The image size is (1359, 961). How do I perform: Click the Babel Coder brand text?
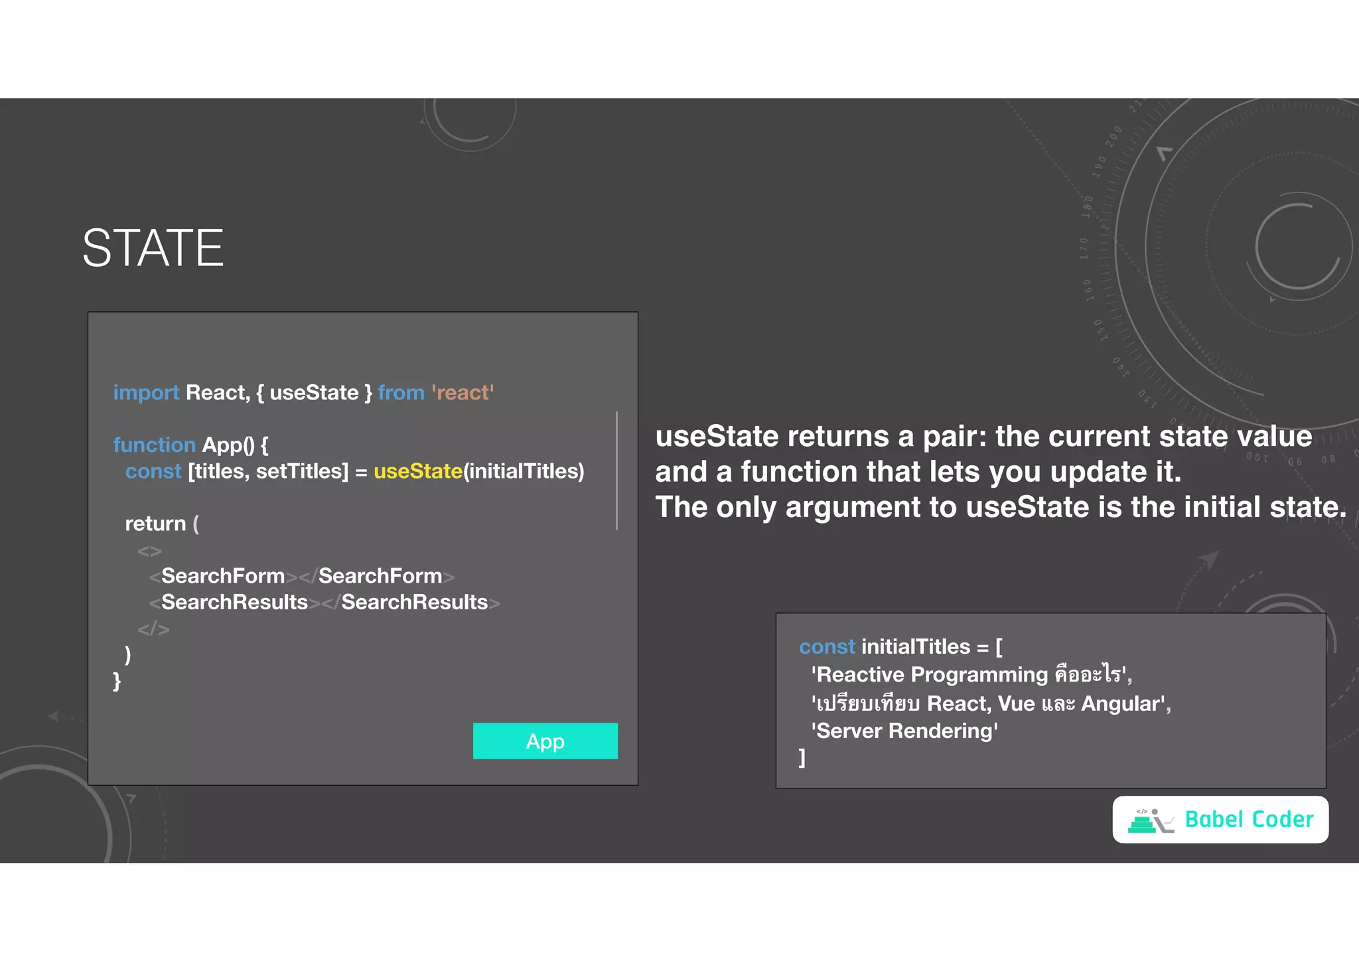[x=1249, y=819]
